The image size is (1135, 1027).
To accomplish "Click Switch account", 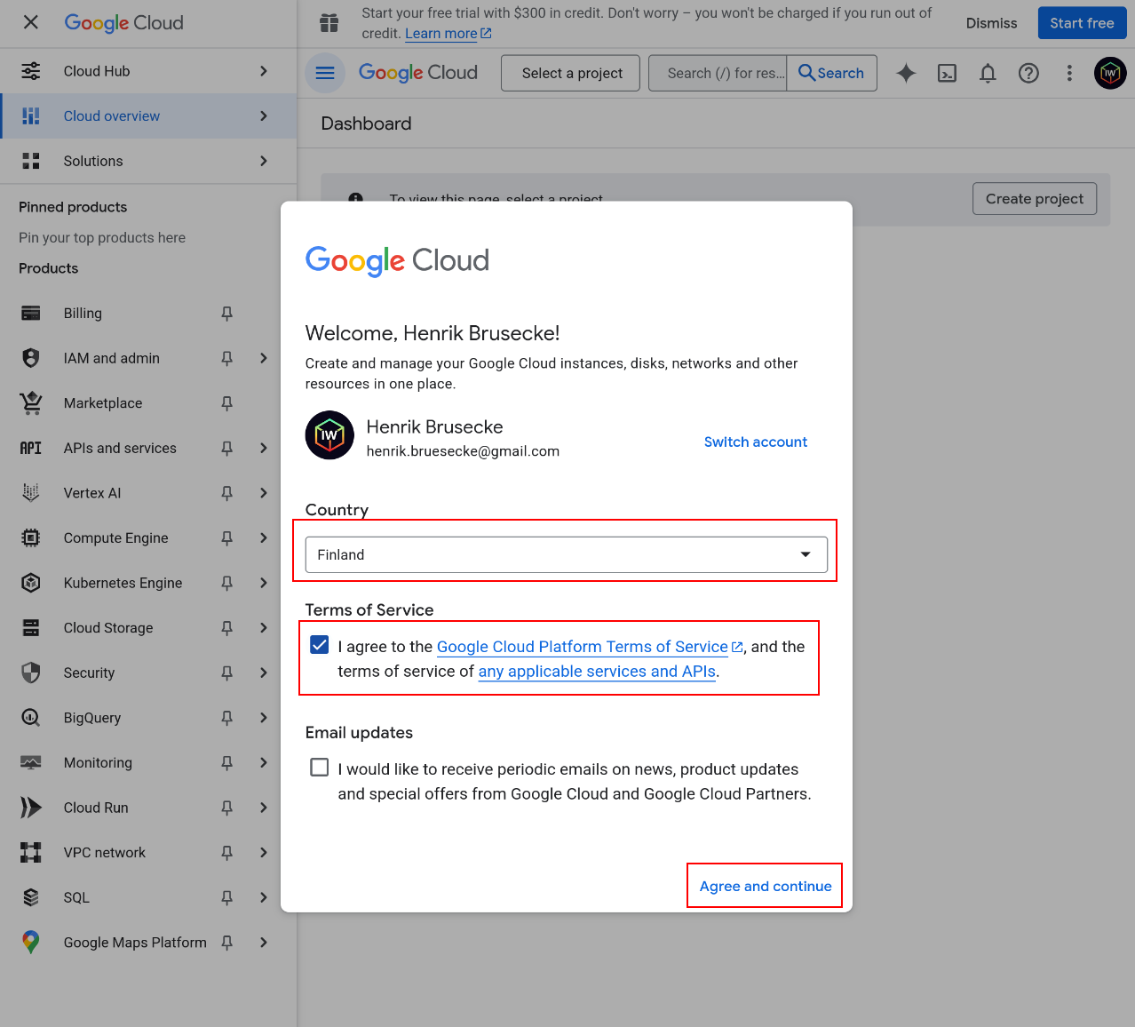I will click(x=755, y=442).
